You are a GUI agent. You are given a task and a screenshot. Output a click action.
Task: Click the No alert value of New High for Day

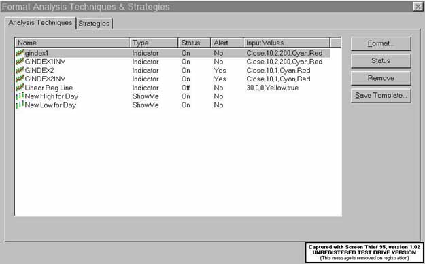218,96
